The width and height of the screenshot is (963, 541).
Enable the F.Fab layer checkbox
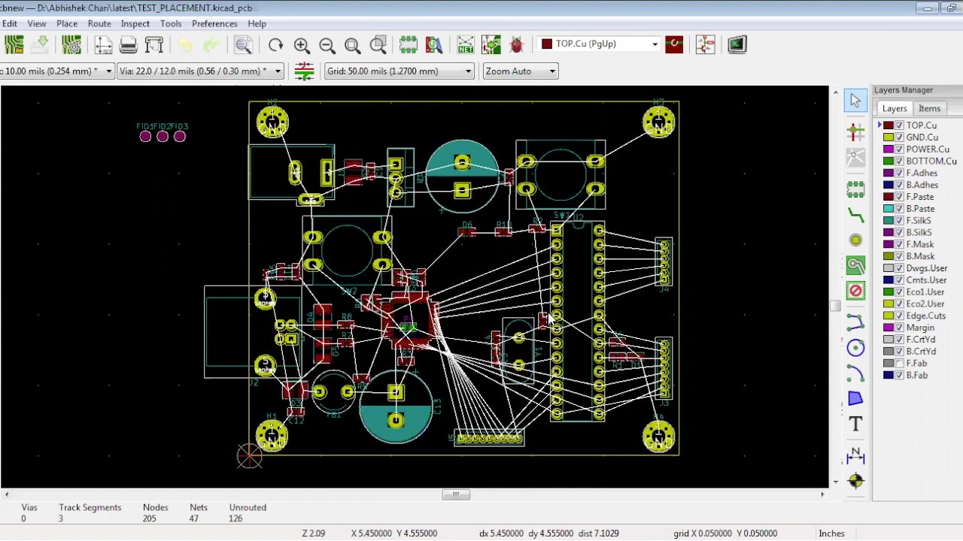click(x=898, y=363)
